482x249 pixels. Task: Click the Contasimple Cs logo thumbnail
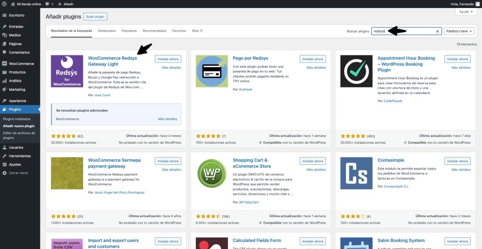click(356, 173)
